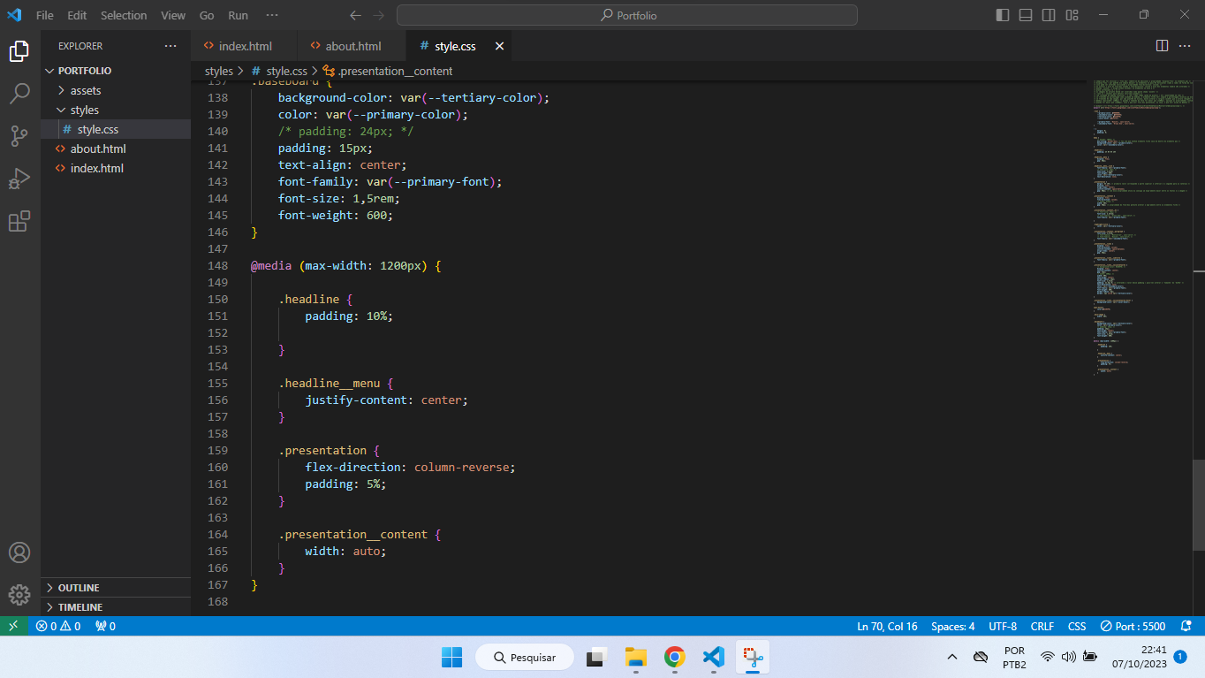Expand the assets folder

point(116,90)
